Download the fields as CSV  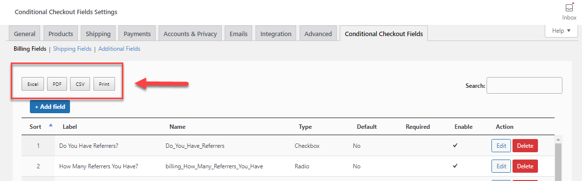(x=80, y=84)
